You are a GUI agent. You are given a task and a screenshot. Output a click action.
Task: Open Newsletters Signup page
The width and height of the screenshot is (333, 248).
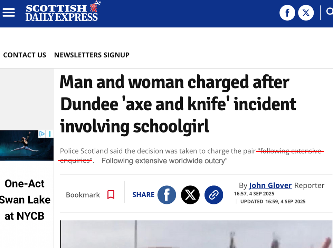[92, 55]
